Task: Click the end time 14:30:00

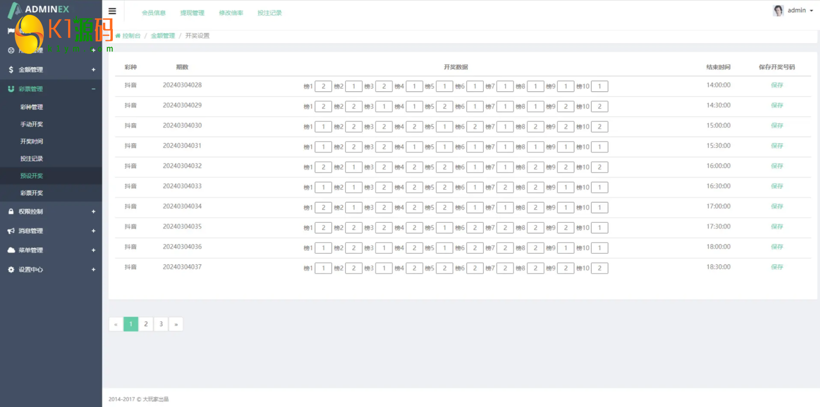Action: tap(718, 106)
